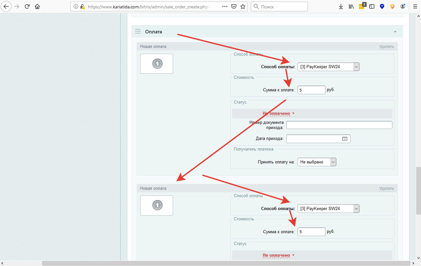Open the Firefox library icon
This screenshot has width=421, height=266.
(351, 6)
